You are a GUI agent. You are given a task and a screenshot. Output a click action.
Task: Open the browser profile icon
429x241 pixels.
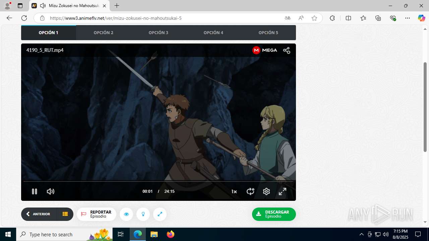(7, 6)
